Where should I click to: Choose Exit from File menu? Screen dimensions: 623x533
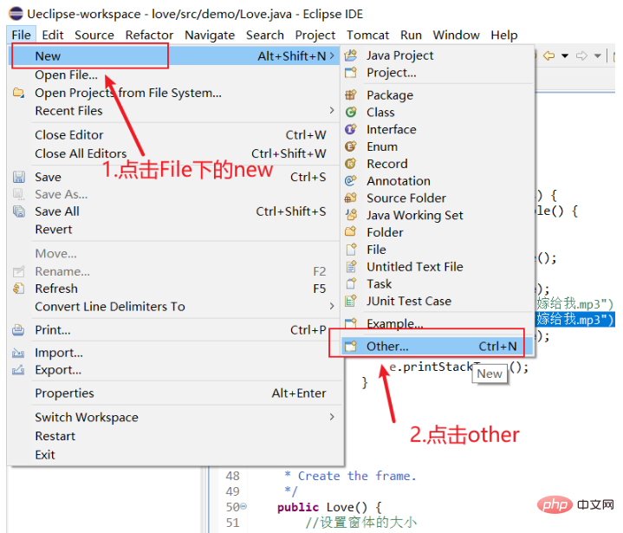[x=175, y=455]
